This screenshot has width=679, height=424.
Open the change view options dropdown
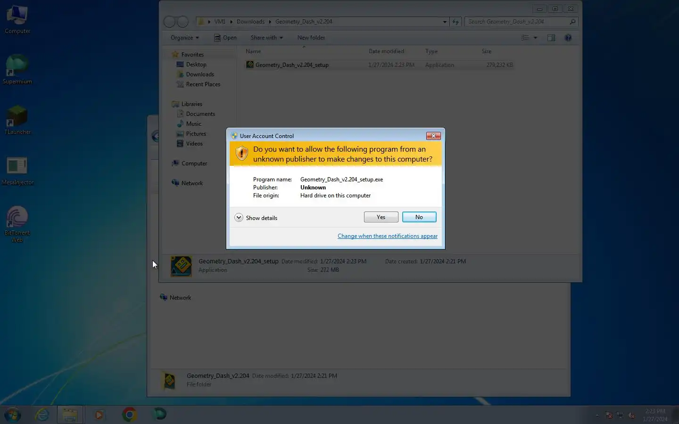535,38
